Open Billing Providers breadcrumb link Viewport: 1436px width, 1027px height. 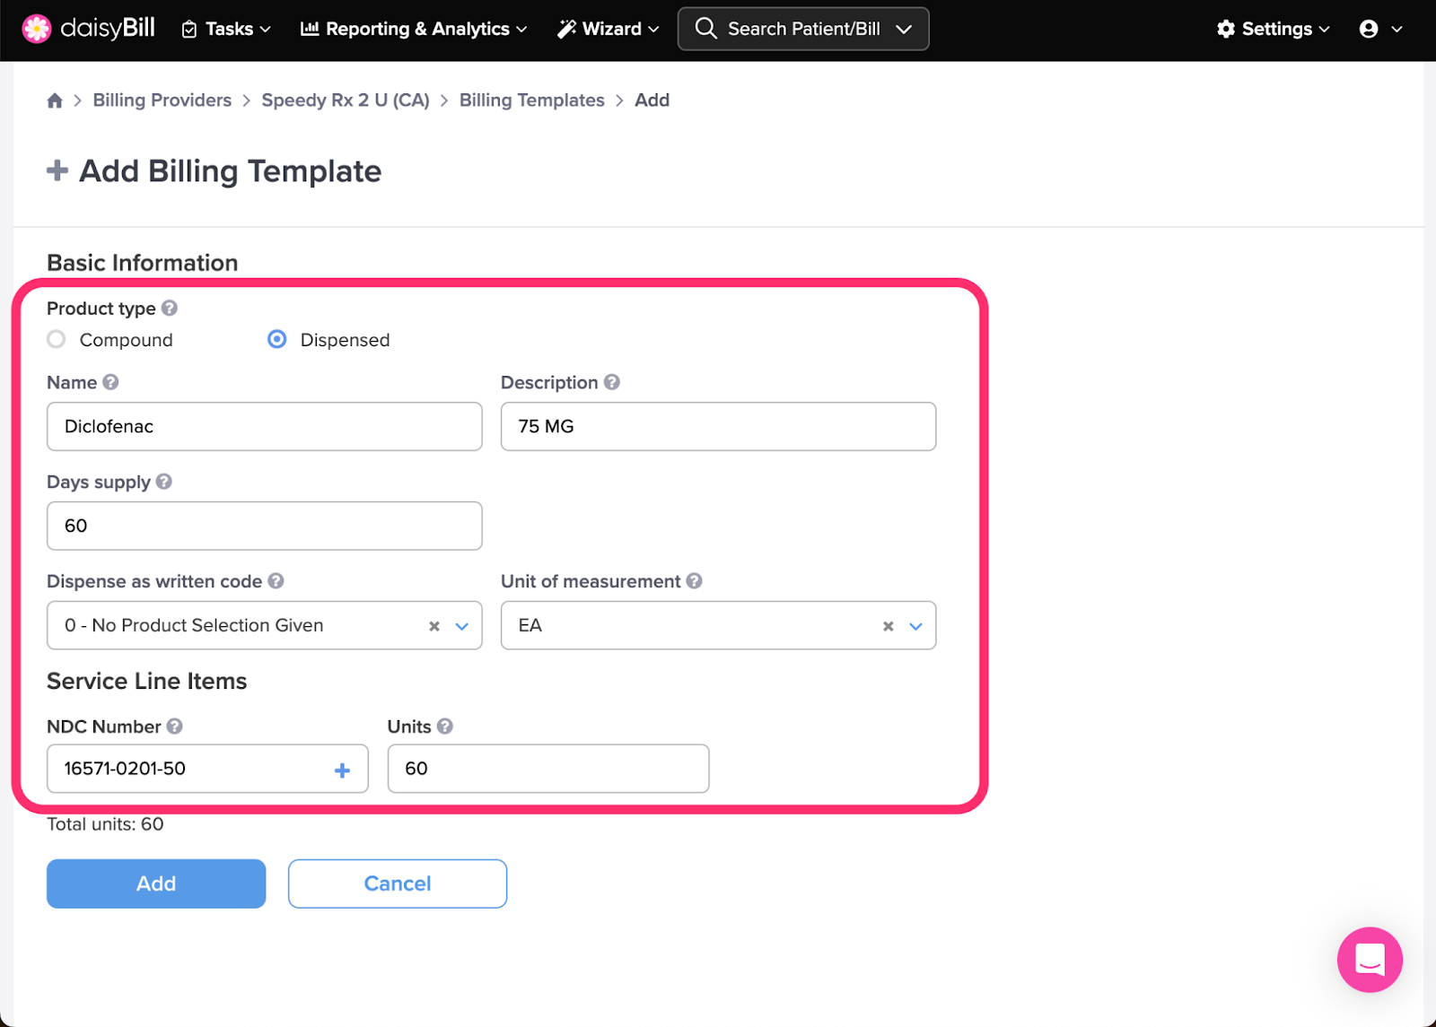pos(162,100)
